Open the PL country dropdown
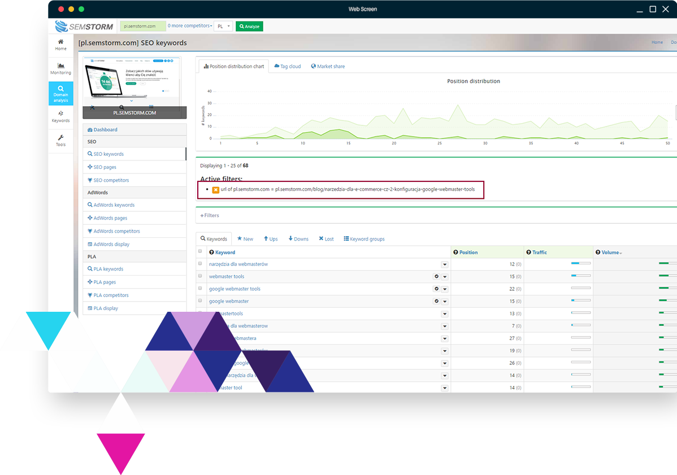677x475 pixels. click(223, 26)
